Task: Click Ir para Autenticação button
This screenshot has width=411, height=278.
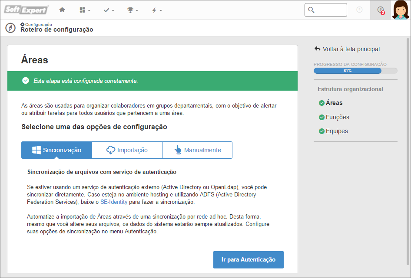Action: tap(249, 260)
